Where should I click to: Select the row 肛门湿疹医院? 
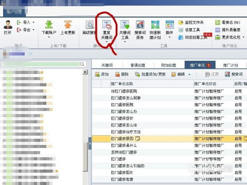tap(169, 105)
